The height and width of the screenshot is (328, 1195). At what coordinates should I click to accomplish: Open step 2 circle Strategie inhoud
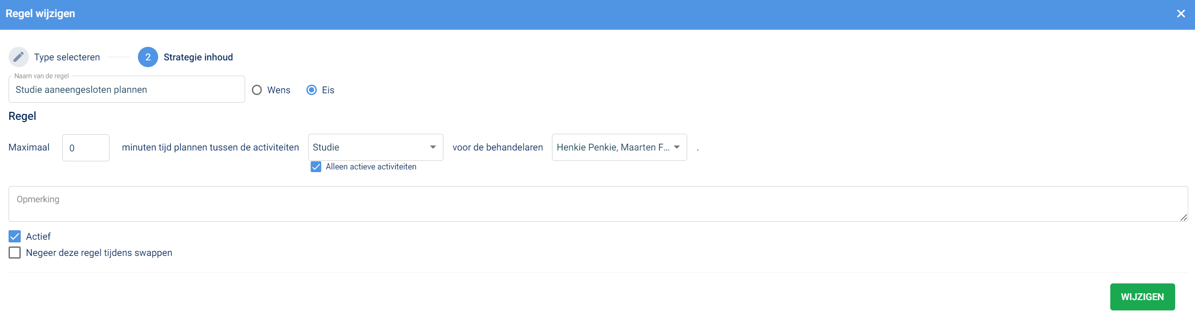pos(148,57)
